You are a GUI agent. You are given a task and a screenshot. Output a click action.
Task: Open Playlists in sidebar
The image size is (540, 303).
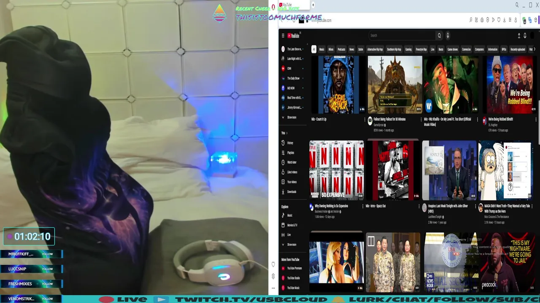point(290,153)
